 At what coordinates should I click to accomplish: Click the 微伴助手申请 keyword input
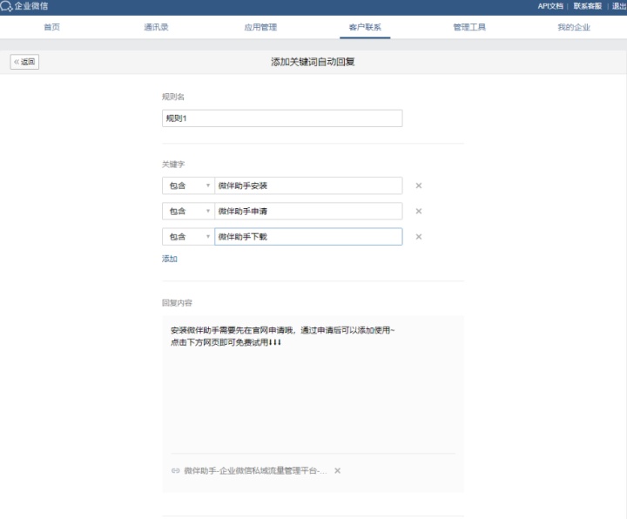pyautogui.click(x=308, y=211)
